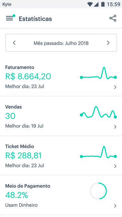The image size is (122, 217).
Task: Go to next month with right arrow
Action: [108, 43]
